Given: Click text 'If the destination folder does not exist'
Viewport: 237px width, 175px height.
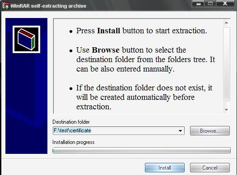Looking at the screenshot, I should point(140,88).
